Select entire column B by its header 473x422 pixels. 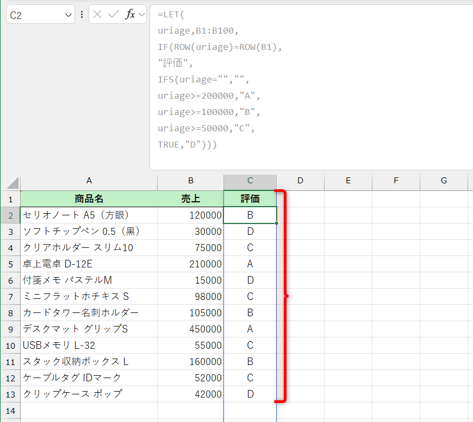click(x=190, y=181)
